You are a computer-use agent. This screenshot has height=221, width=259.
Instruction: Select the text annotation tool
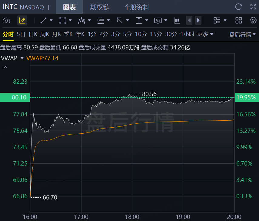[x=158, y=21]
